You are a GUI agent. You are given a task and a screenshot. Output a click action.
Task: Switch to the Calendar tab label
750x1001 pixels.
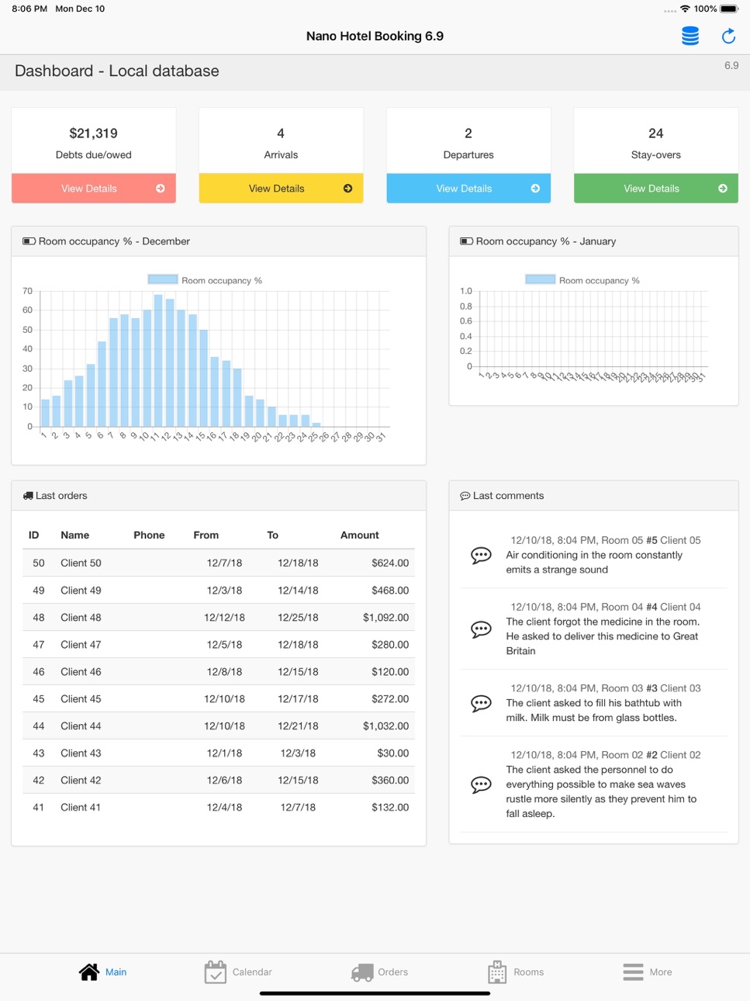coord(252,972)
